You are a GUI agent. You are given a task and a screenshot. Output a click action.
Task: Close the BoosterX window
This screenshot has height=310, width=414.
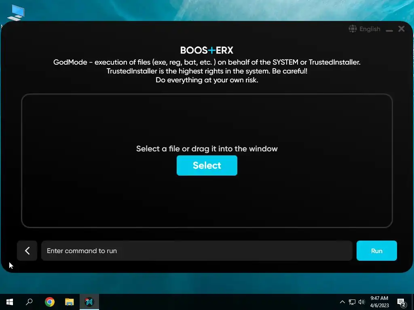(401, 29)
